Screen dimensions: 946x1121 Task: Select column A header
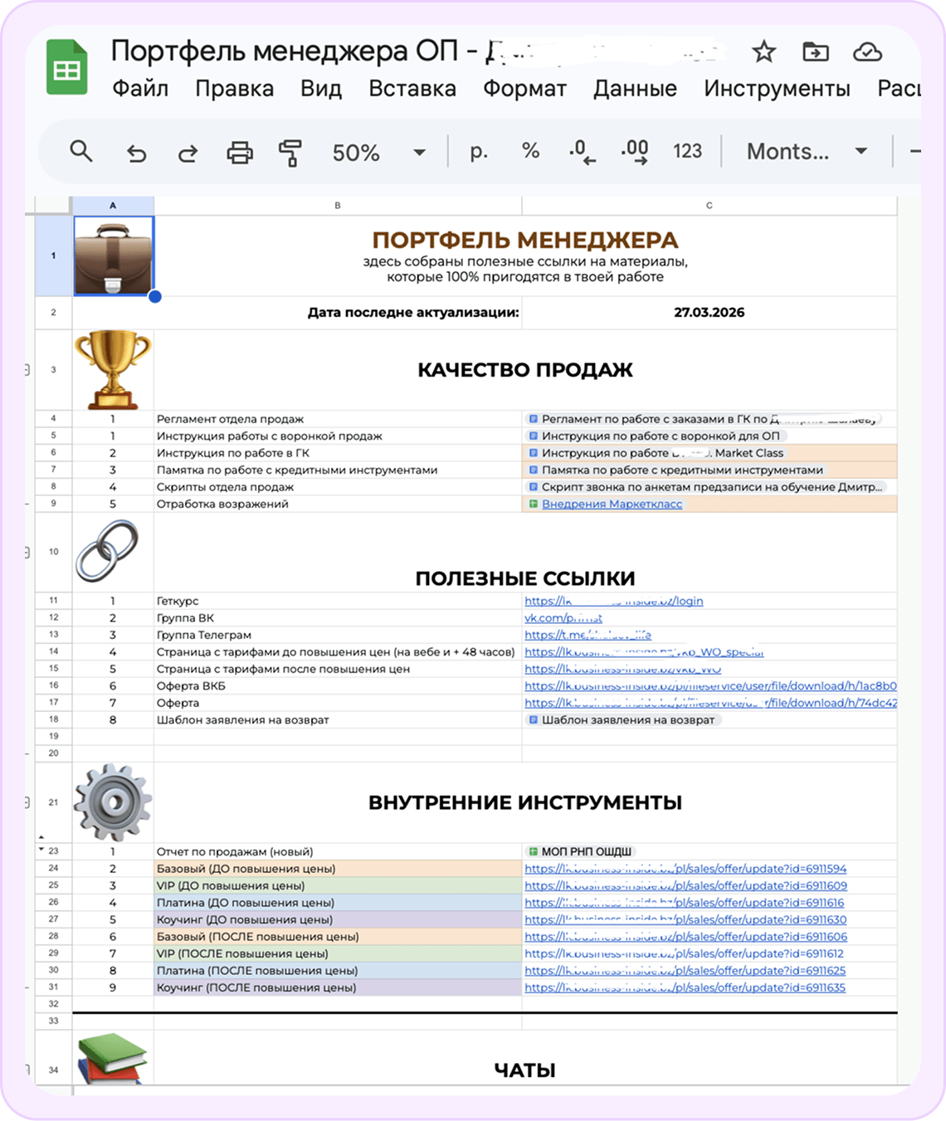coord(113,206)
